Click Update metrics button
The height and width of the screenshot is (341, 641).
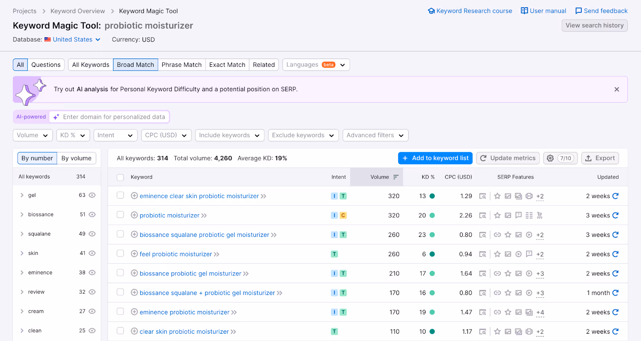click(508, 158)
